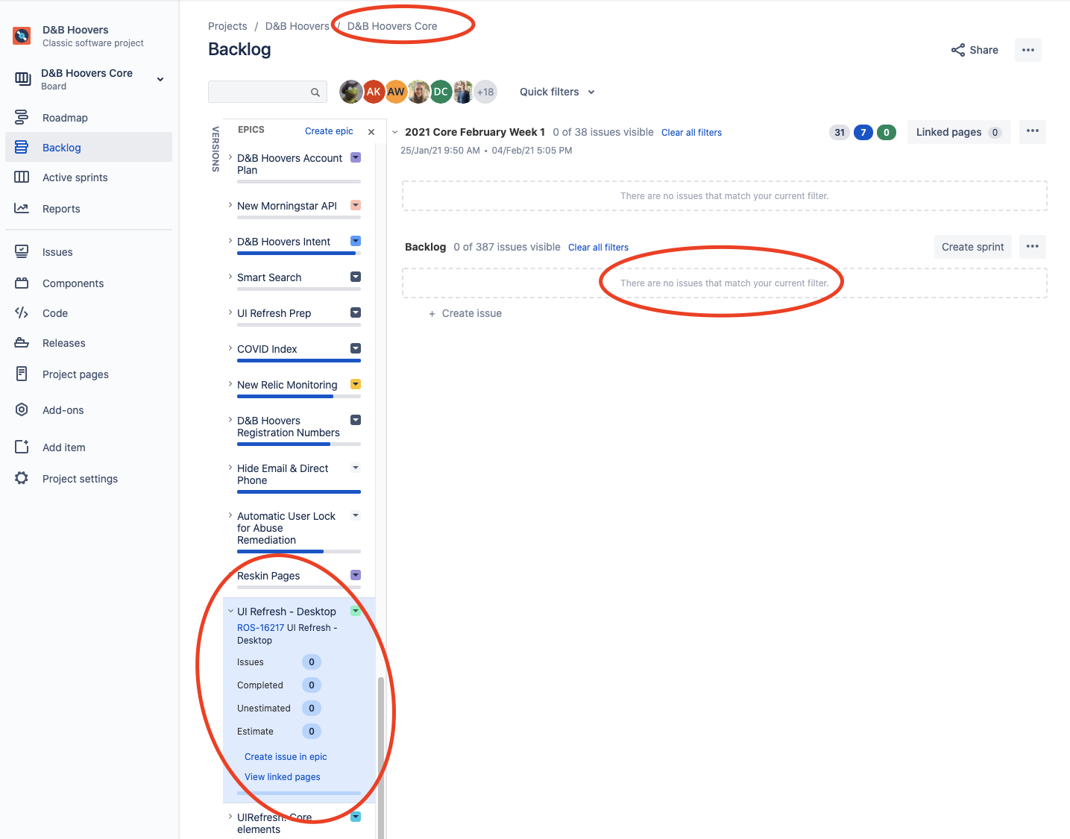This screenshot has height=839, width=1070.
Task: Expand the New Morningstar API epic
Action: click(230, 205)
